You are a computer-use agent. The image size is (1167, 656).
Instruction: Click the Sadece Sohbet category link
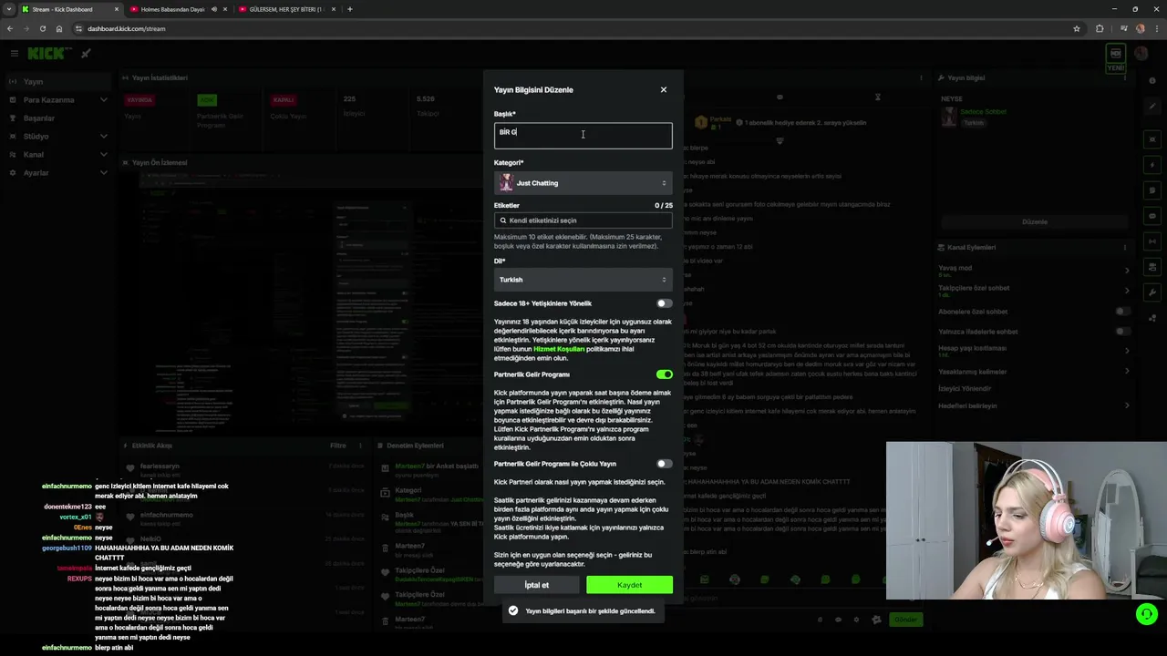[x=984, y=112]
